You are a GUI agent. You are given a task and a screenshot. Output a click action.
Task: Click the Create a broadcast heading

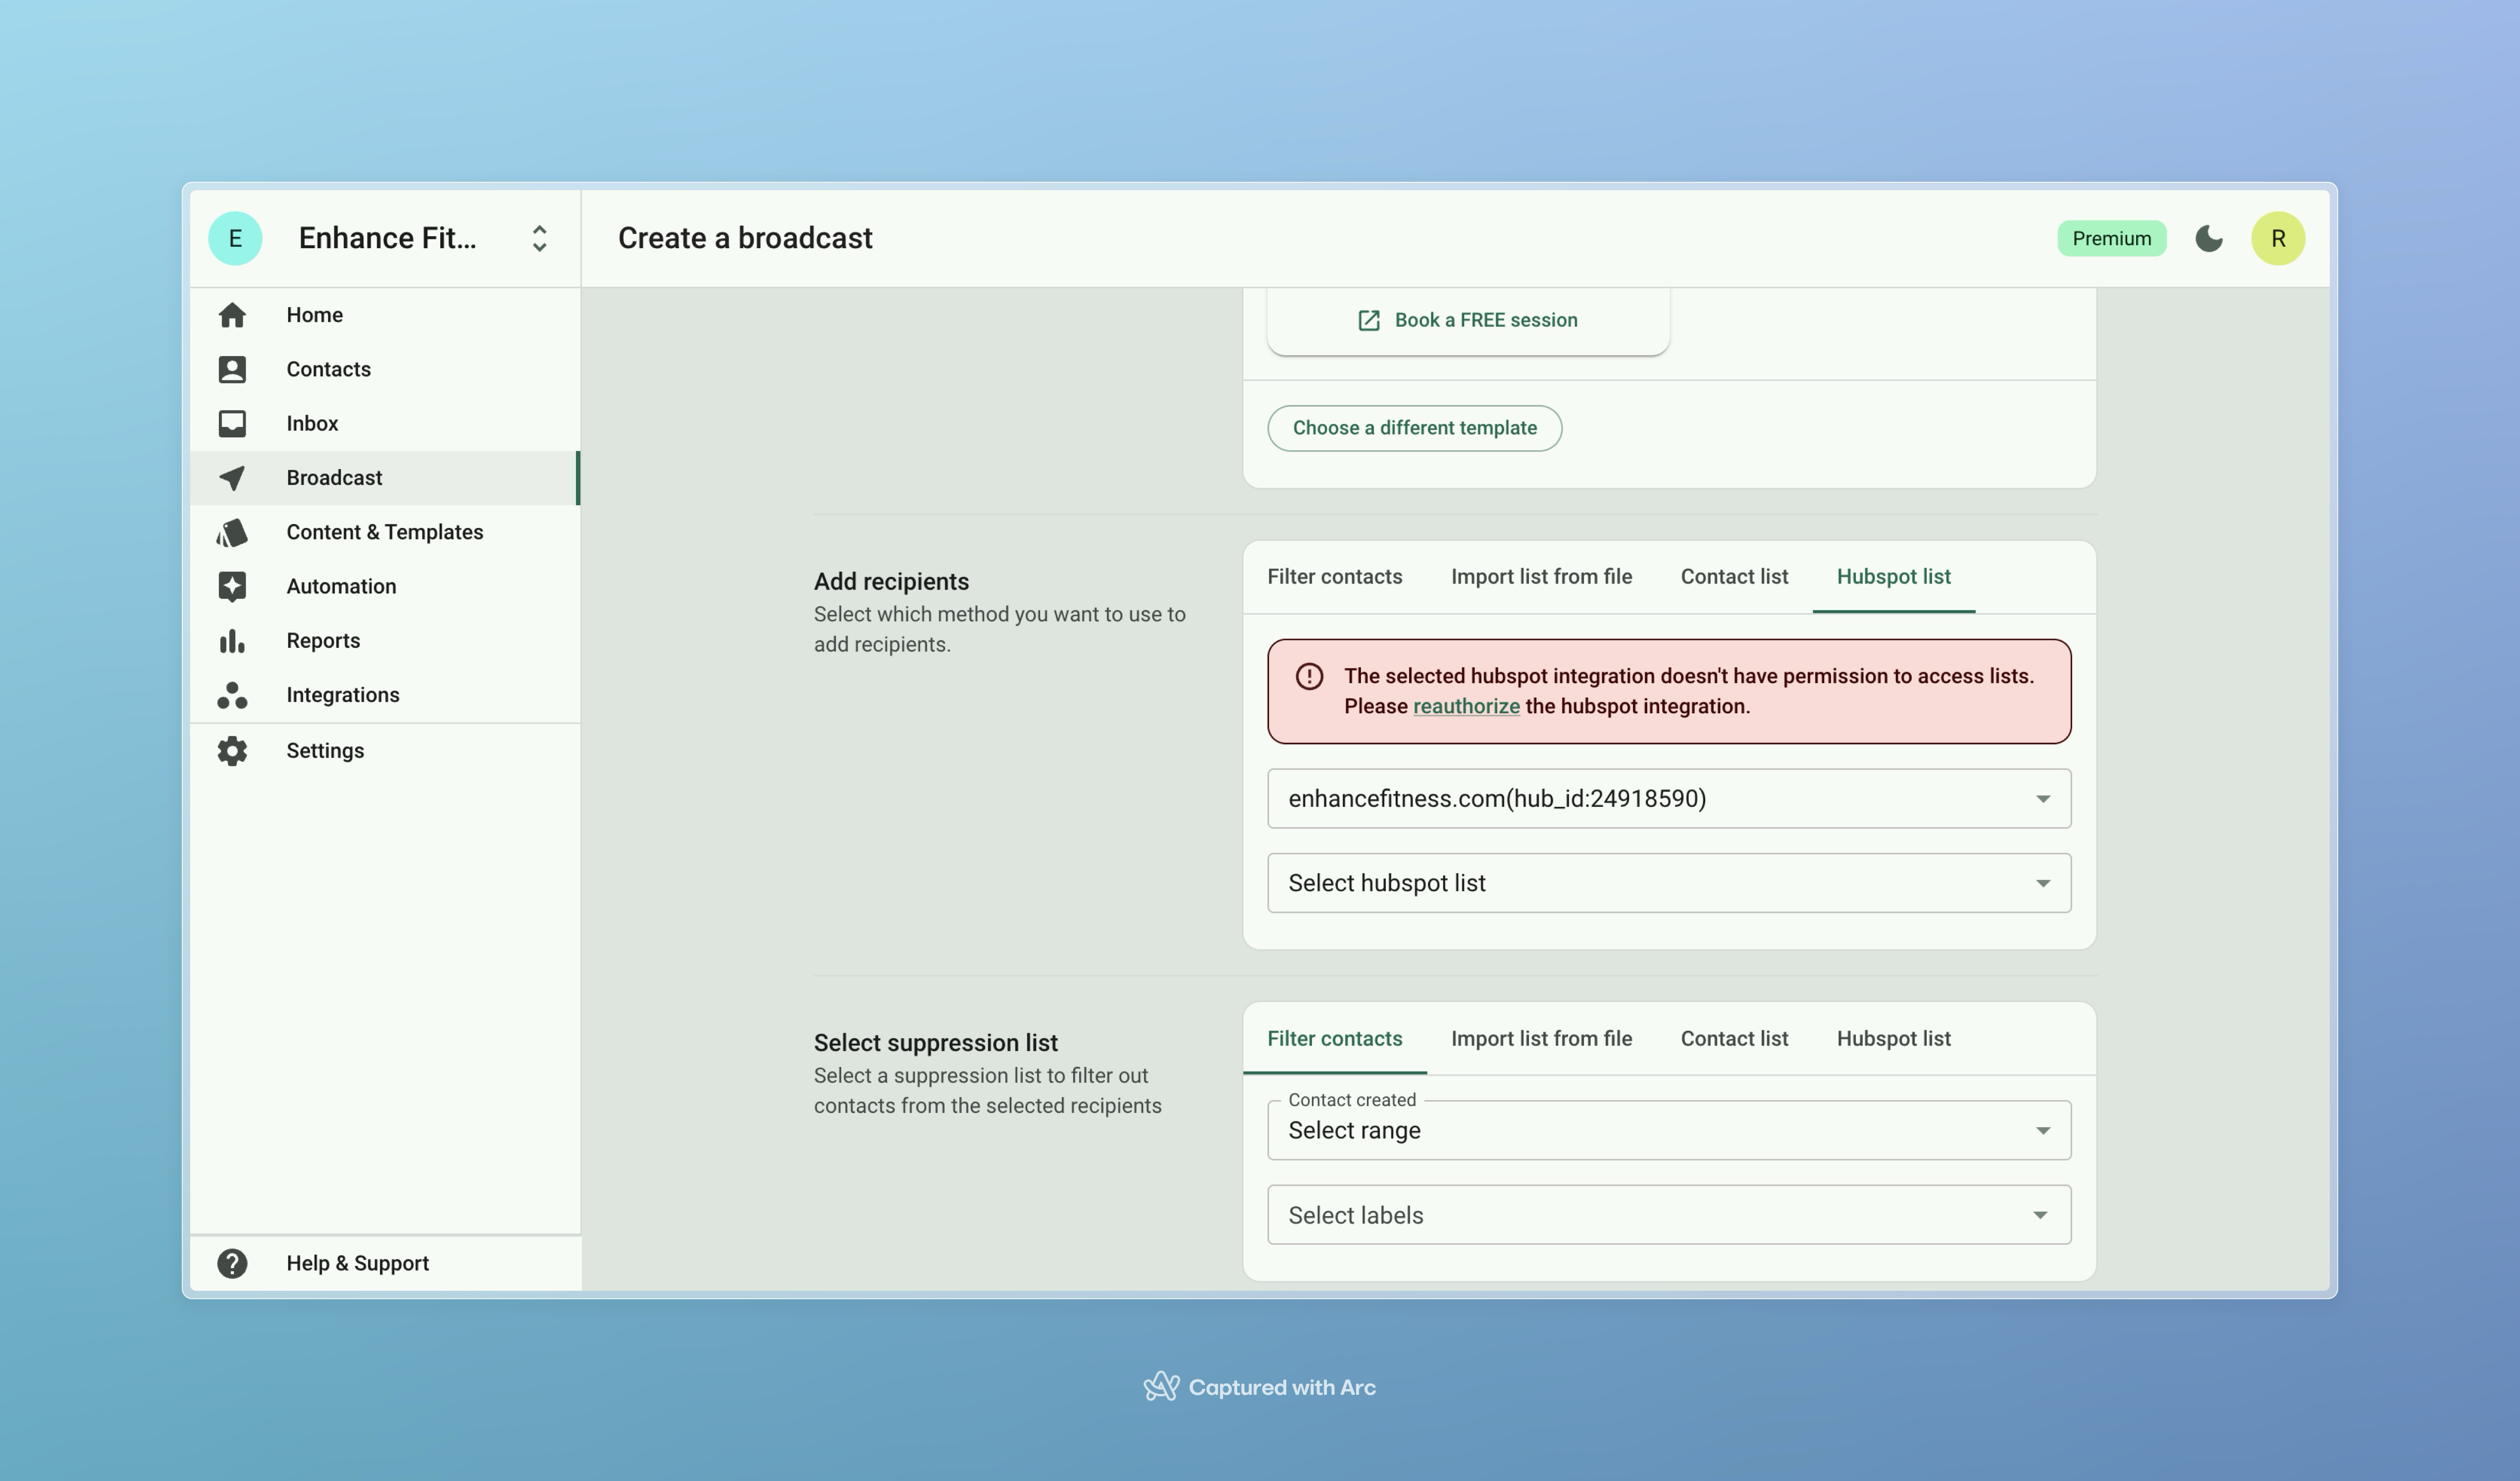745,238
